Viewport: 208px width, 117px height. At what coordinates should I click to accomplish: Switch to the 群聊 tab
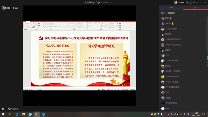point(171,8)
